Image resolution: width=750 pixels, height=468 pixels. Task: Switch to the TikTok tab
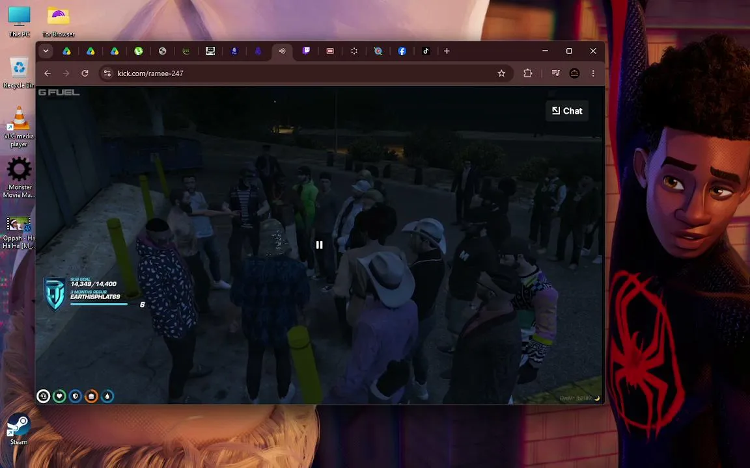pyautogui.click(x=426, y=51)
